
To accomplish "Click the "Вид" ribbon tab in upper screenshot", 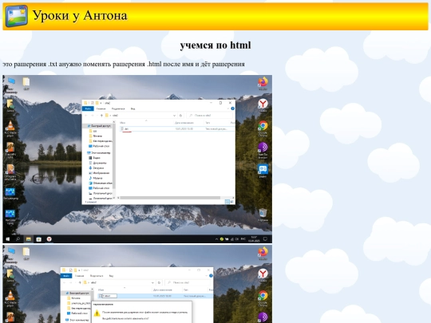I will 132,108.
